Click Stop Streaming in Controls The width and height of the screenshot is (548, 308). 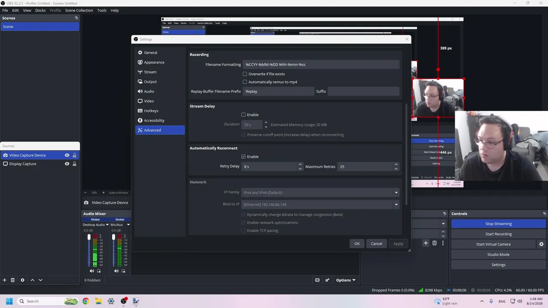click(x=498, y=224)
